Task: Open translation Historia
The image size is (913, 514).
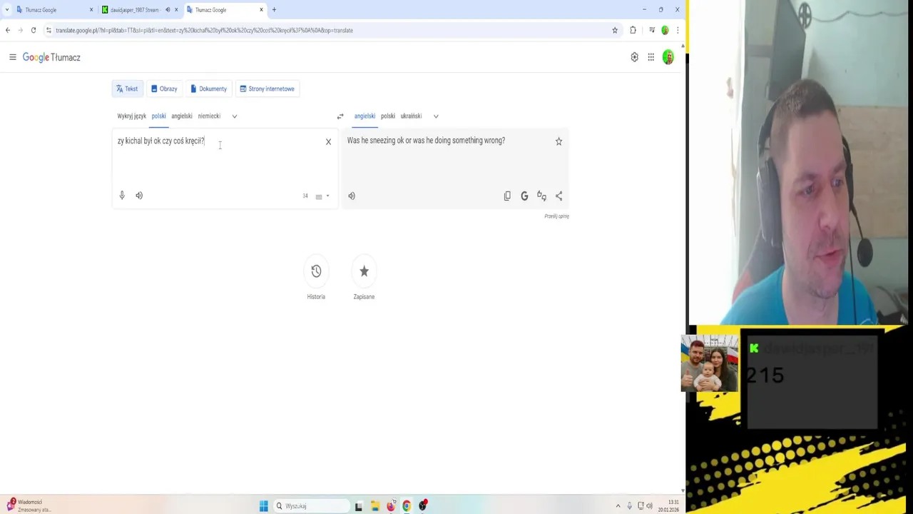Action: pyautogui.click(x=316, y=271)
